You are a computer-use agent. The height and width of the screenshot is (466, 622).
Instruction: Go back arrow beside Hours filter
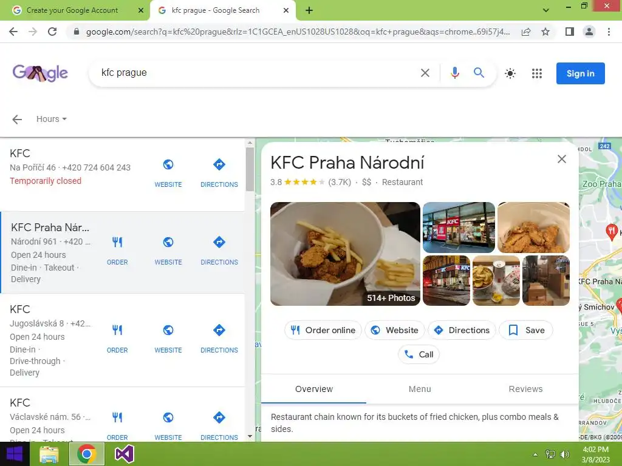coord(17,120)
